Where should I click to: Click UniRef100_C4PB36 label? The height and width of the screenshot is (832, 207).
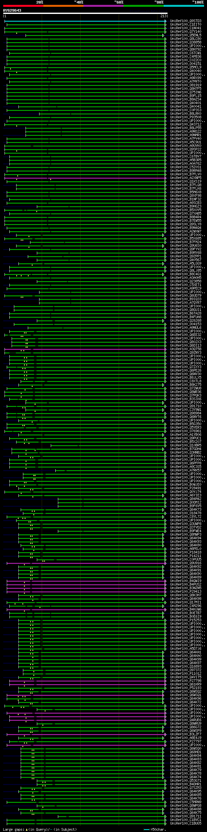click(x=186, y=57)
